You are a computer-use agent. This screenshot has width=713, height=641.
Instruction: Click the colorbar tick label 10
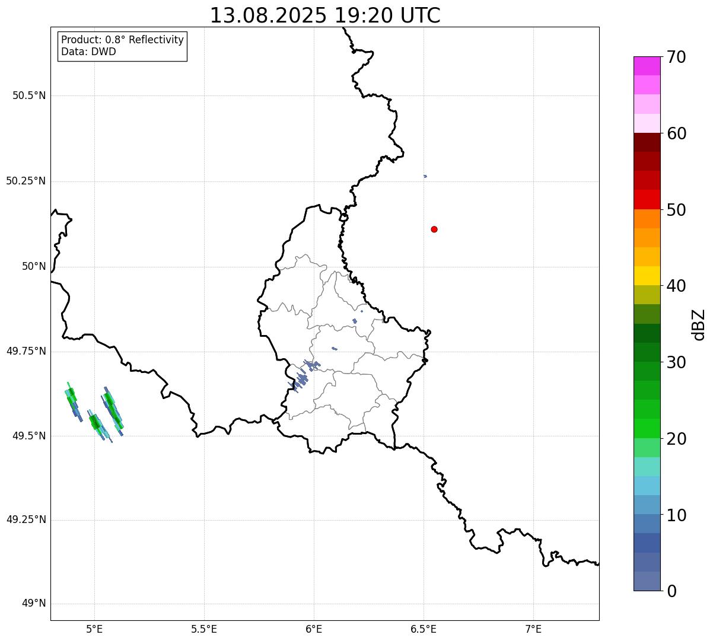(x=676, y=515)
